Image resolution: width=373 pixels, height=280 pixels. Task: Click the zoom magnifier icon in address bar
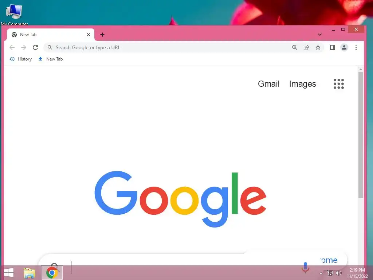[x=294, y=47]
